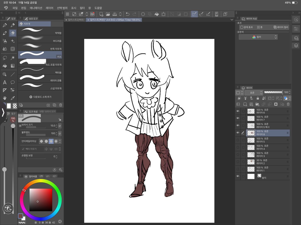The height and width of the screenshot is (225, 301).
Task: Choose the Decoration sparkle tool
Action: 13,41
